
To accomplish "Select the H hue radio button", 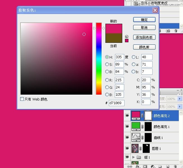I will (107, 57).
